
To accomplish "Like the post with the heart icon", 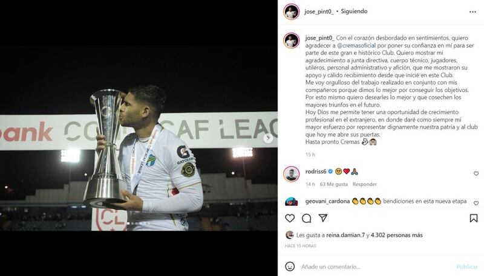I will (290, 218).
